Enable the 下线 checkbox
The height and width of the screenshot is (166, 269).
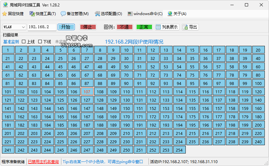[40, 42]
